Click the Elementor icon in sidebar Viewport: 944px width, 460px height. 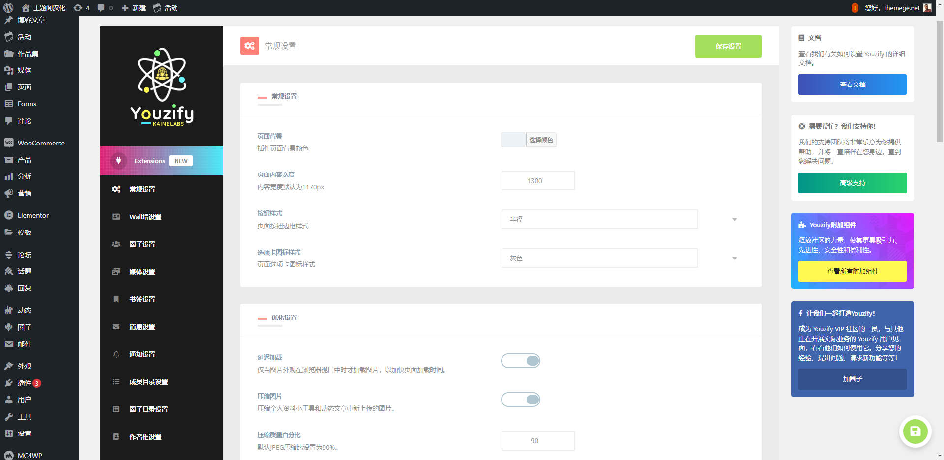click(9, 215)
